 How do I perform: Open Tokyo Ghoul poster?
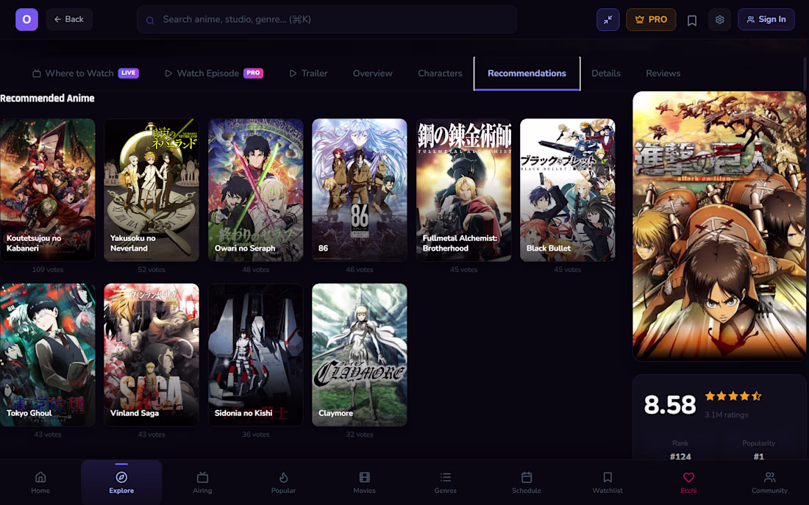click(48, 355)
